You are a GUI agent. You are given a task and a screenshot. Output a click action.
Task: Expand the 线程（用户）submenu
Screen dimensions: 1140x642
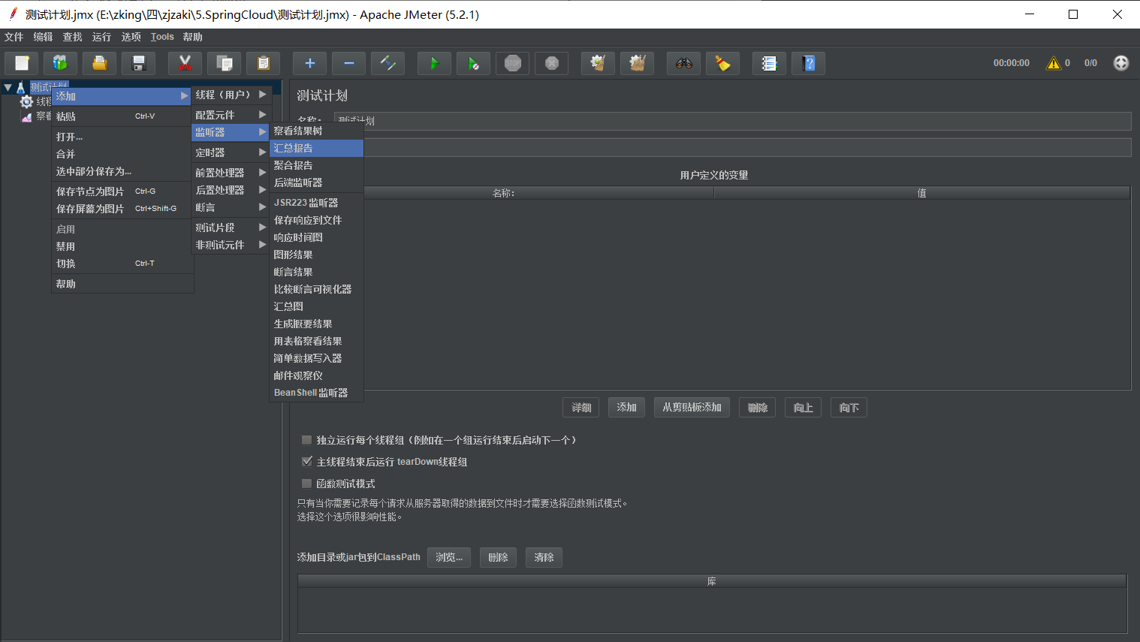pos(231,95)
